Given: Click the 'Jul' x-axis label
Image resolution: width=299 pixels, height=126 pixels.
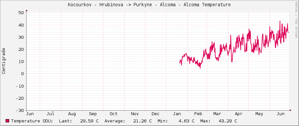Looking at the screenshot, I should pos(51,114).
